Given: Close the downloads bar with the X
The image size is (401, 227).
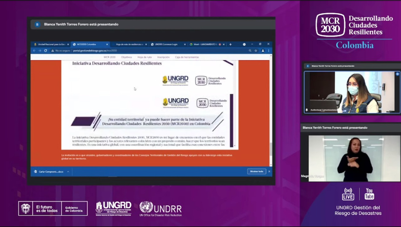Looking at the screenshot, I should coord(269,171).
